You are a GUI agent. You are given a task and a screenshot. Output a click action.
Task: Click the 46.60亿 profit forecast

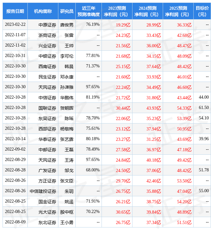184,87
